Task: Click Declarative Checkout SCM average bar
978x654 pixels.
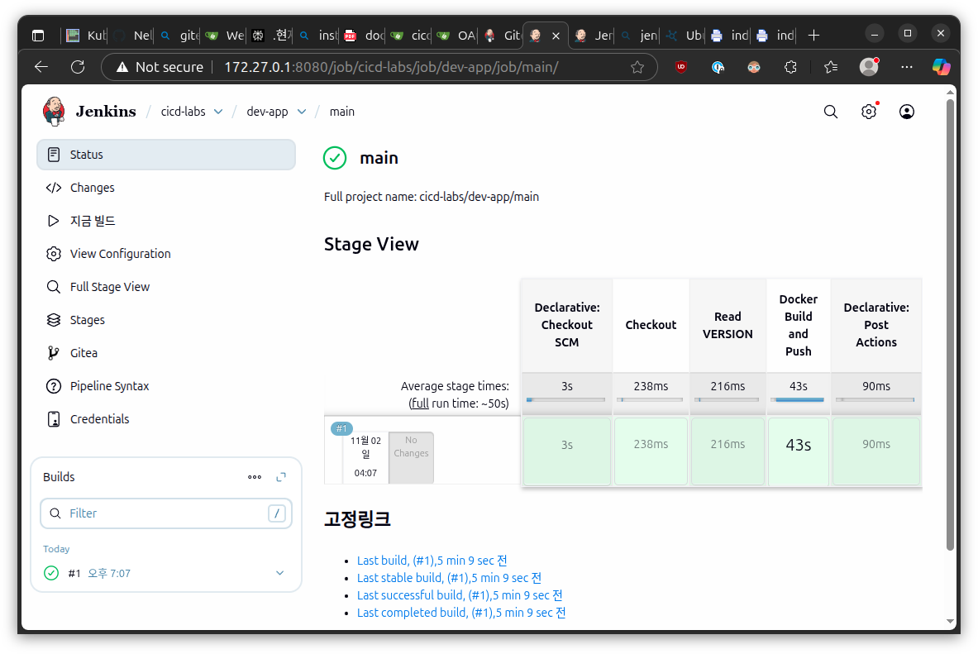Action: (x=565, y=399)
